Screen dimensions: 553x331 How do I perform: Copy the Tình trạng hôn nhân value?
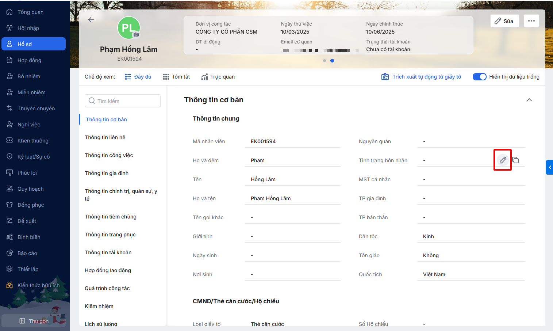tap(515, 160)
